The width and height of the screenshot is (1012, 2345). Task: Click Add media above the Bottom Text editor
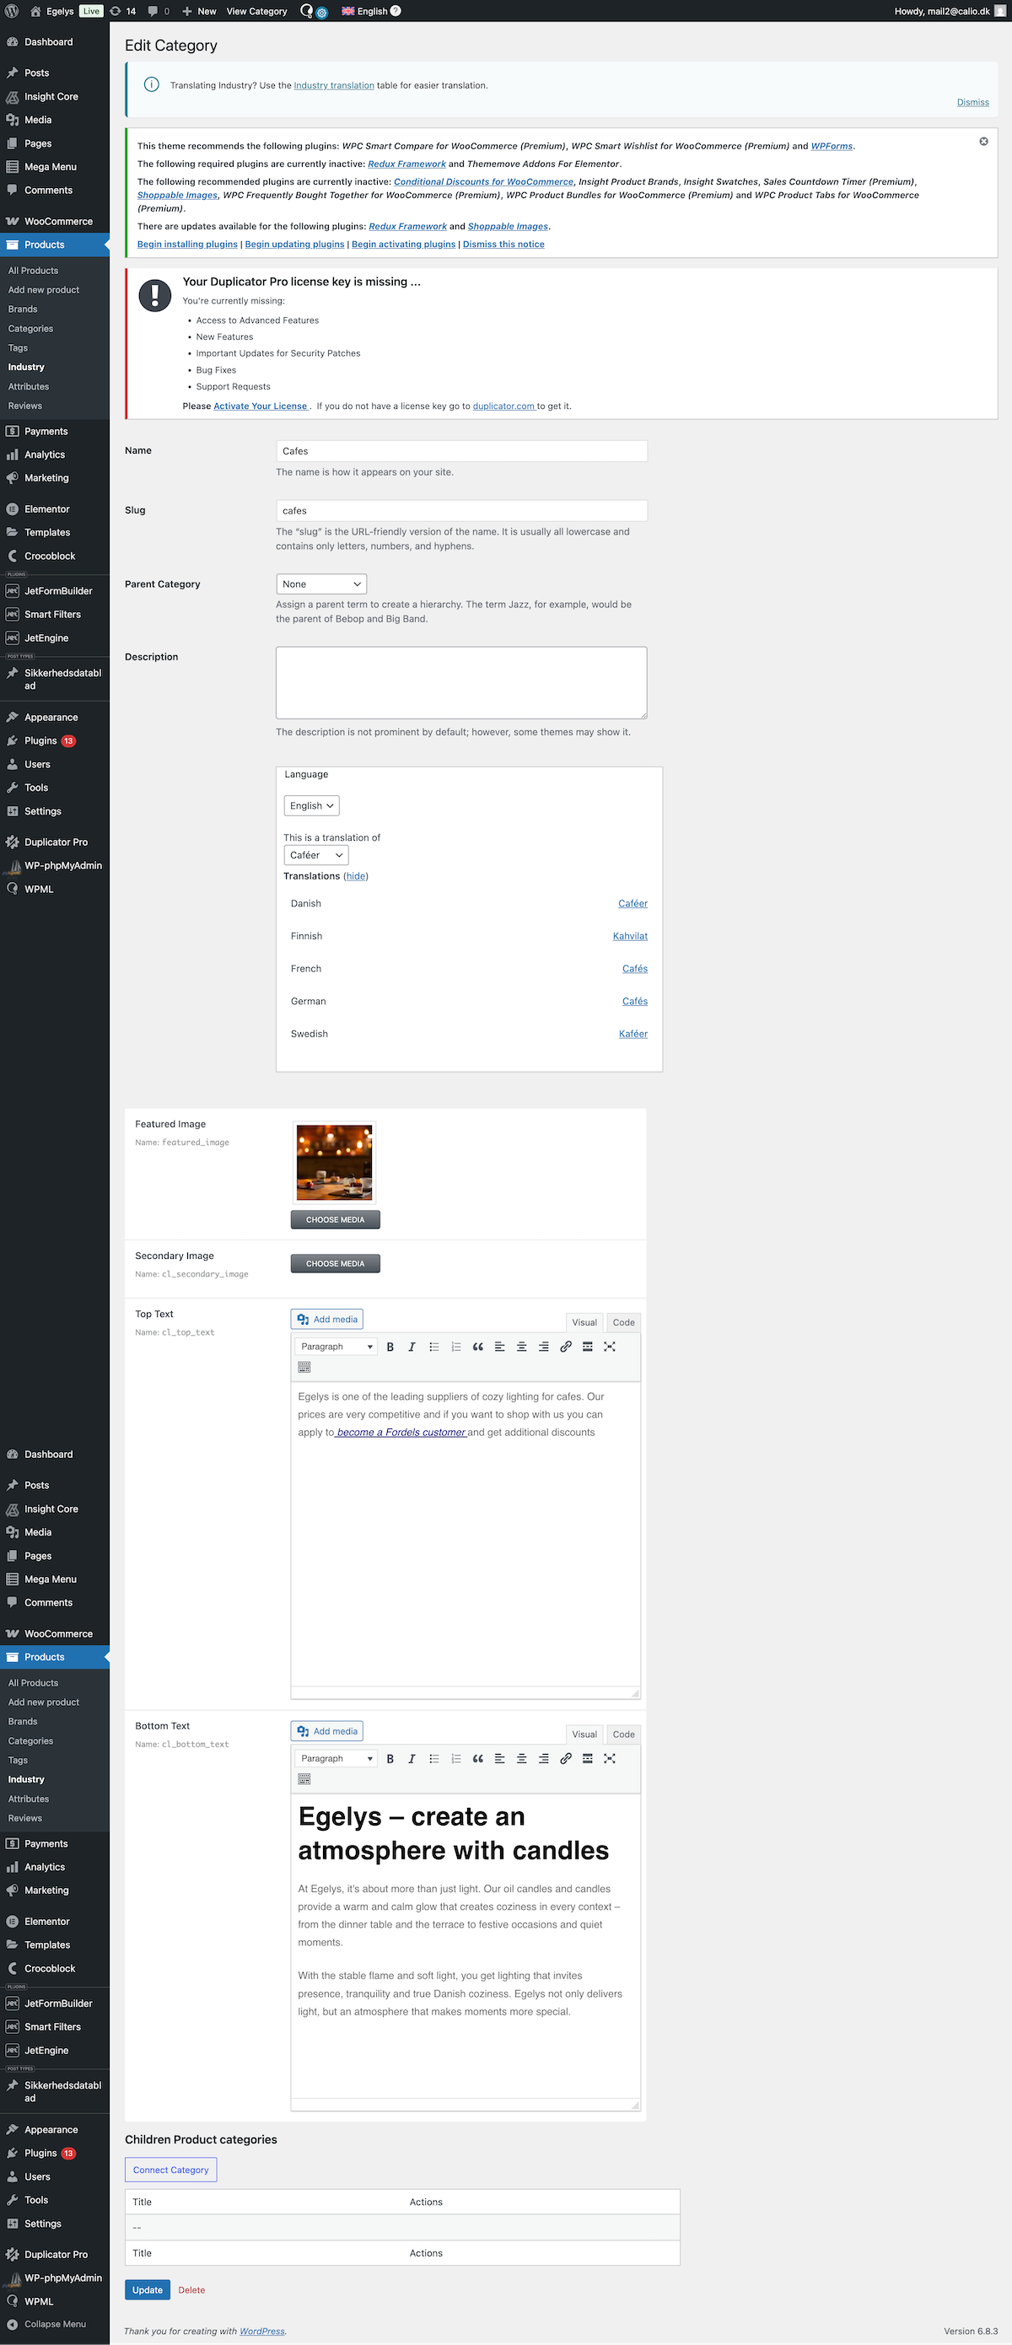(x=327, y=1731)
